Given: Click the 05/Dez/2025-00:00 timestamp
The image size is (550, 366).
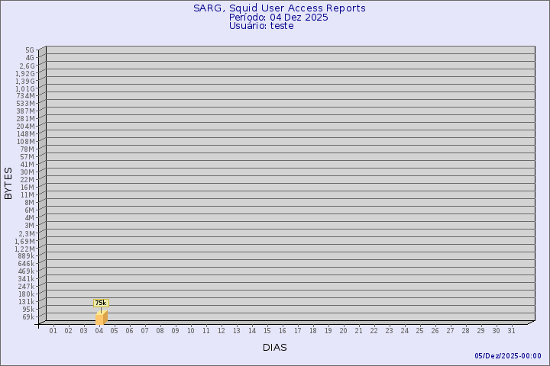Looking at the screenshot, I should pyautogui.click(x=507, y=356).
